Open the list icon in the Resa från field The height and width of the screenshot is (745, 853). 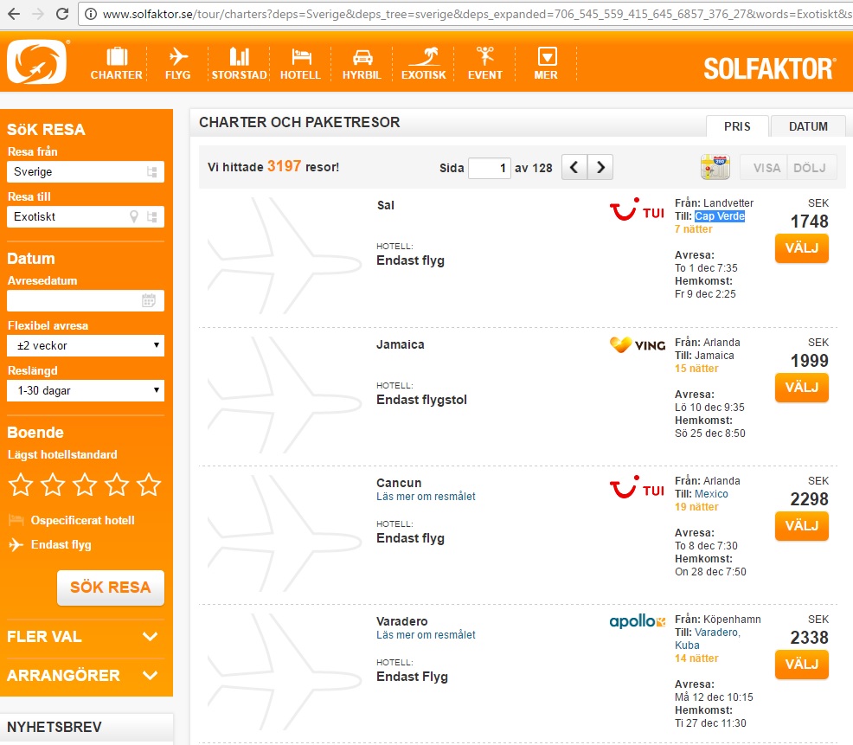[x=151, y=172]
